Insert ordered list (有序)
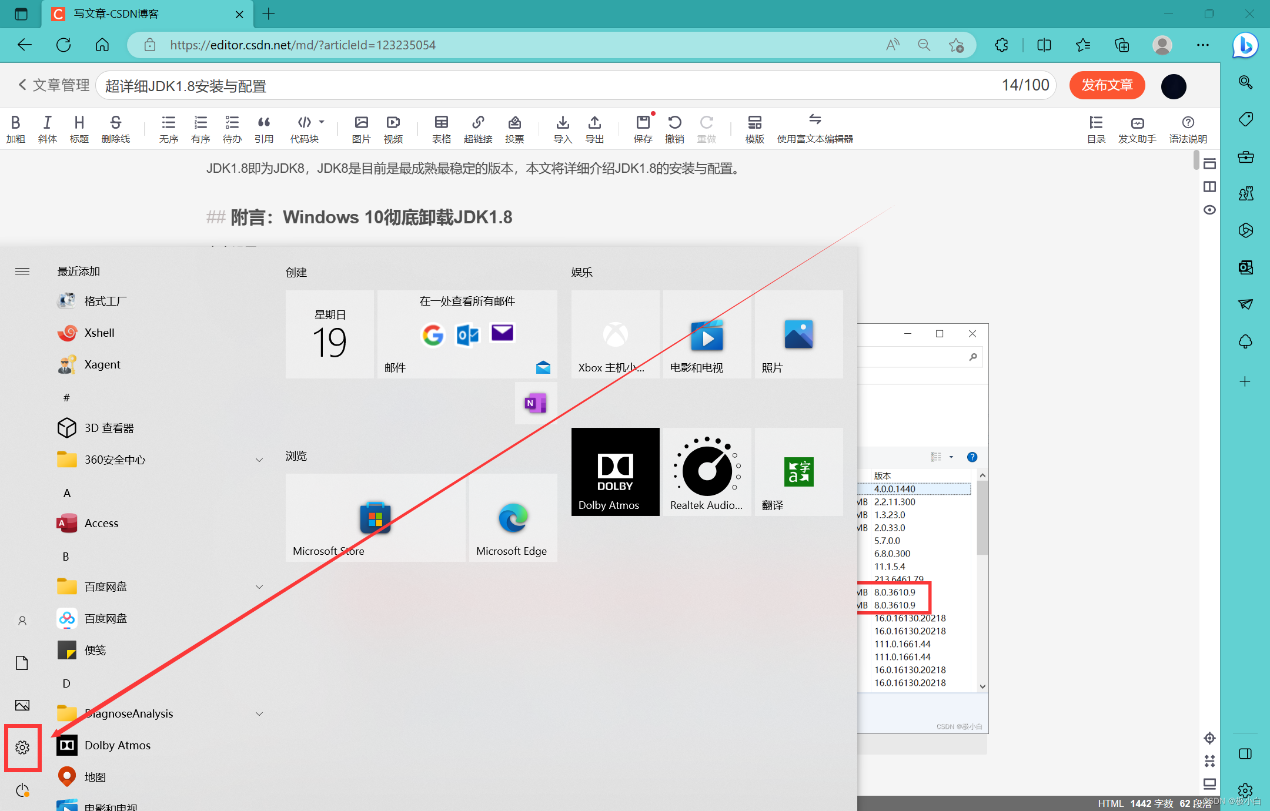The image size is (1270, 811). pos(200,129)
